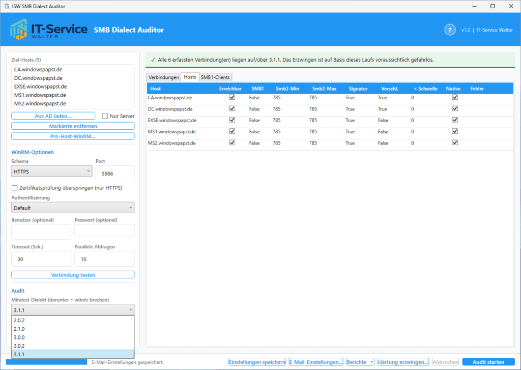Click the Passwort (optional) field
Screen dimensions: 521x370
pos(104,231)
